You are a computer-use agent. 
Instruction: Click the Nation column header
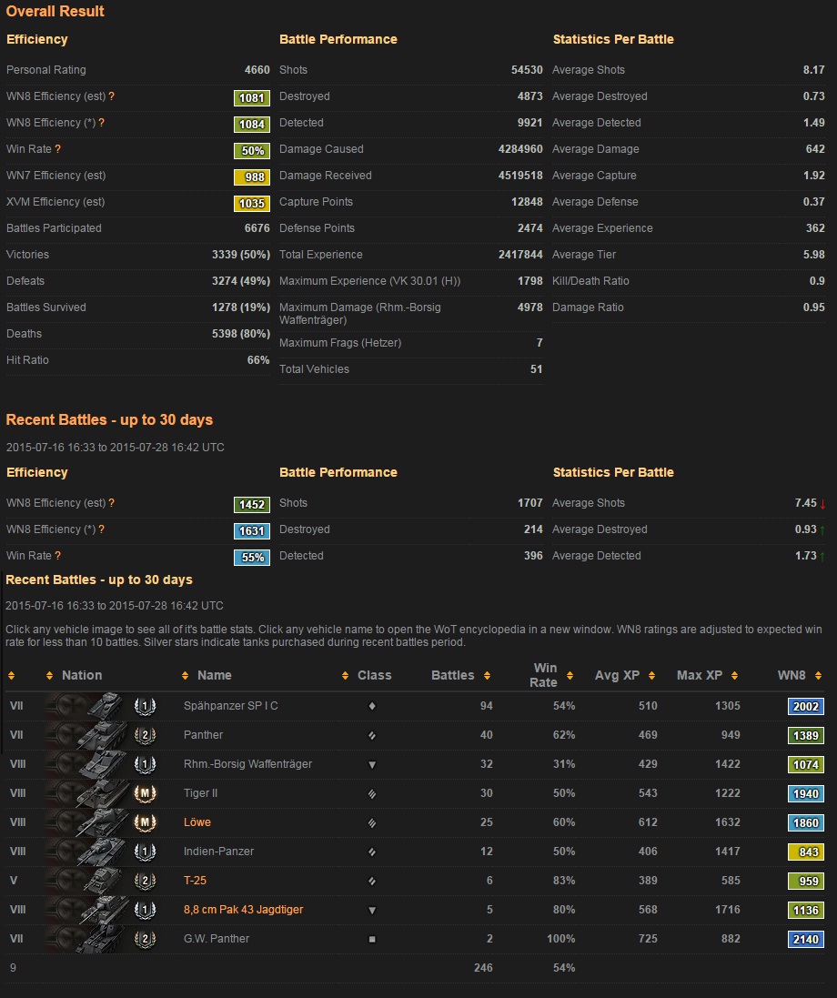(82, 675)
